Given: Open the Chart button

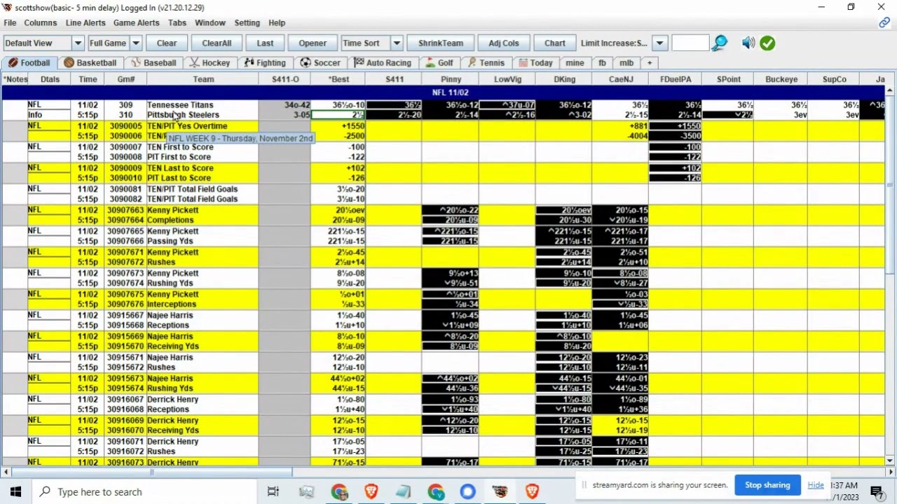Looking at the screenshot, I should coord(555,43).
